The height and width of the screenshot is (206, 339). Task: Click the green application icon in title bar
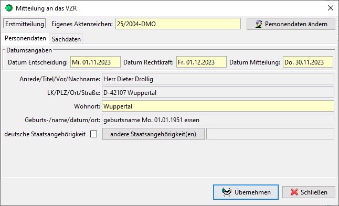(x=9, y=8)
